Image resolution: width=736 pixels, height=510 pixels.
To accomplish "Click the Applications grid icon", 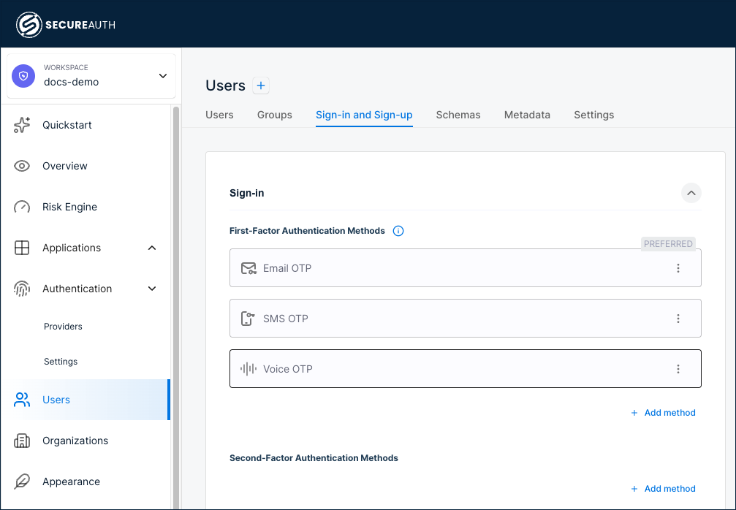I will coord(22,248).
